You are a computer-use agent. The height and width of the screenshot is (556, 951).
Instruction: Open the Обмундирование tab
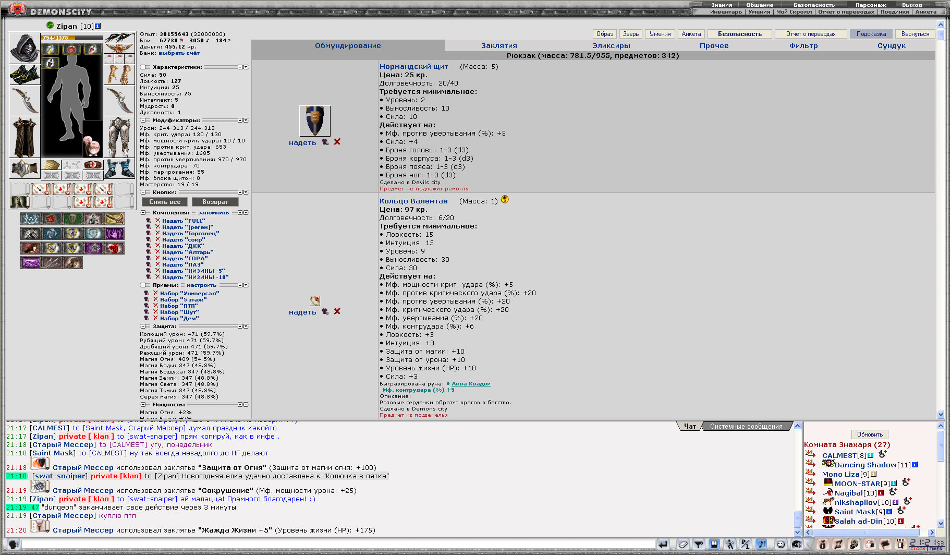pyautogui.click(x=348, y=46)
